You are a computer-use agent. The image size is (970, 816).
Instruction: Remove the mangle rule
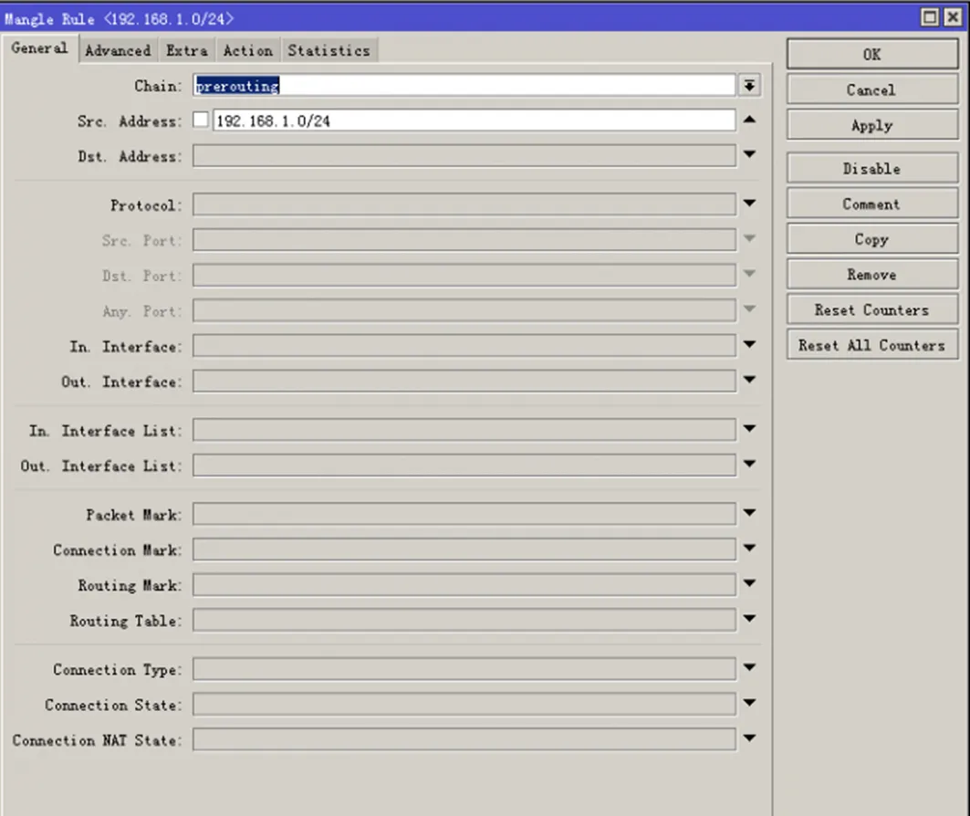point(872,274)
